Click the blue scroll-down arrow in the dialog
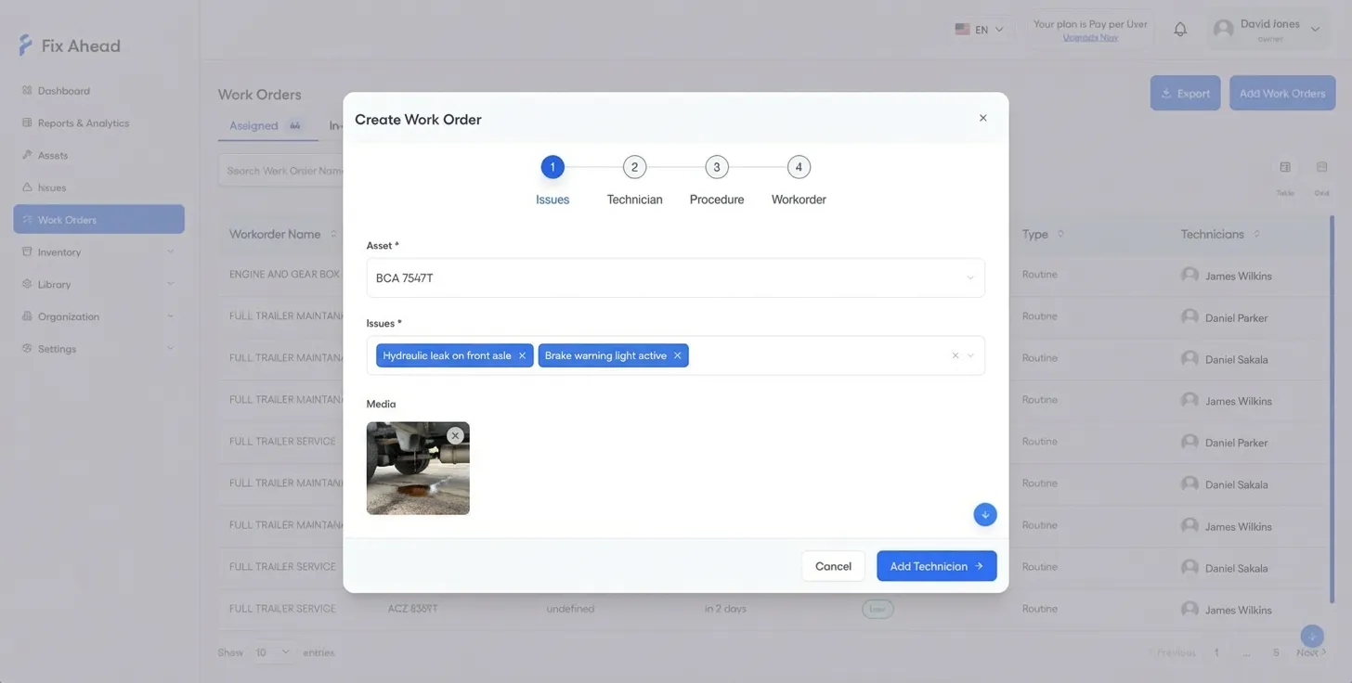 tap(984, 514)
